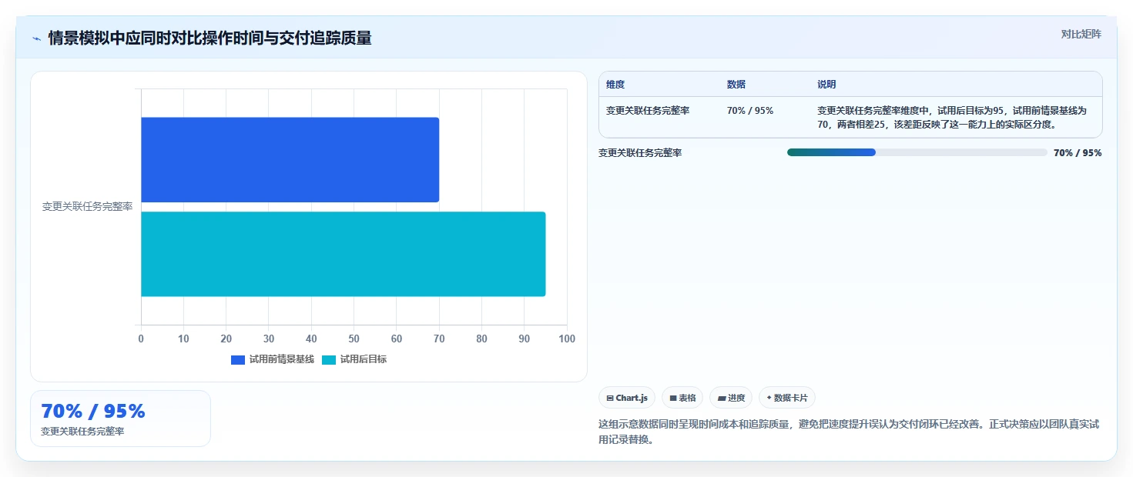Image resolution: width=1133 pixels, height=477 pixels.
Task: Click the dark blue bar ending at 70
Action: click(x=290, y=160)
